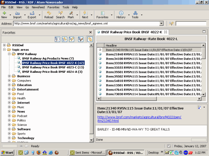Click the Tools toolbar icon
This screenshot has height=156, width=209.
pyautogui.click(x=135, y=13)
